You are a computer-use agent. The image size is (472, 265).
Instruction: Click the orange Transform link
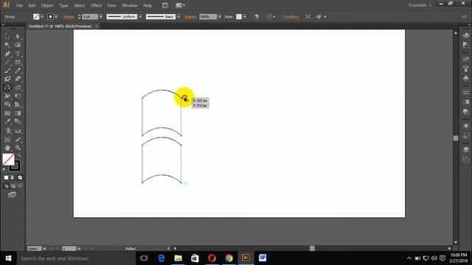point(291,17)
